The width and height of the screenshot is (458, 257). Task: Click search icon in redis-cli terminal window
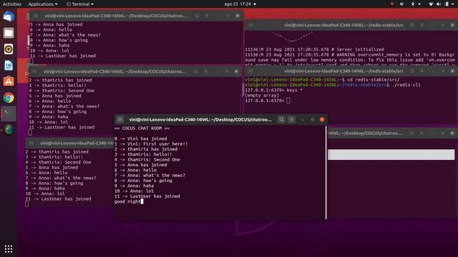click(x=412, y=71)
